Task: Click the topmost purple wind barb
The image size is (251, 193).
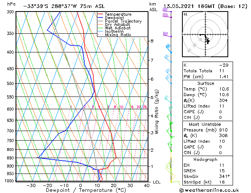Action: (167, 10)
